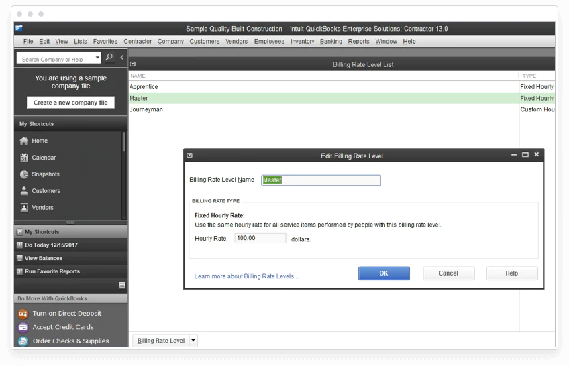Click the Customers person icon
Viewport: 569px width, 366px height.
tap(24, 190)
